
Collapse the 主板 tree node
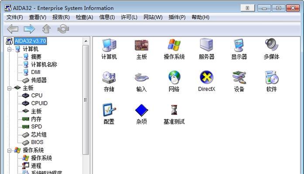pyautogui.click(x=9, y=88)
